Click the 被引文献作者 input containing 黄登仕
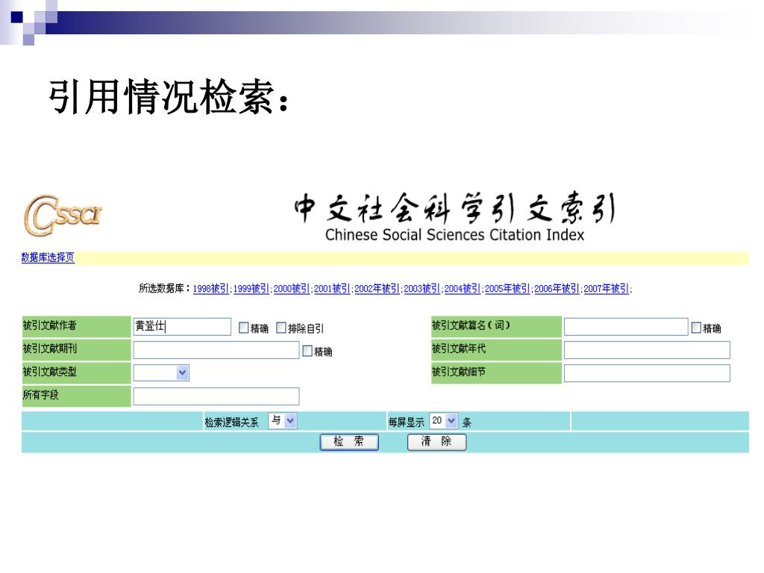Screen dimensions: 764x573 coord(182,327)
